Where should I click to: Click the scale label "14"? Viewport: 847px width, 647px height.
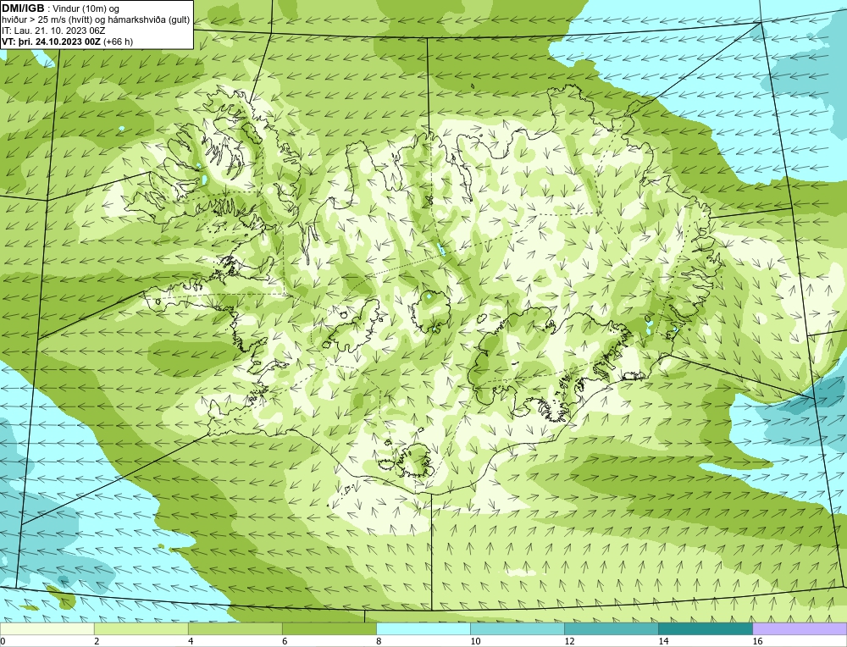point(663,641)
